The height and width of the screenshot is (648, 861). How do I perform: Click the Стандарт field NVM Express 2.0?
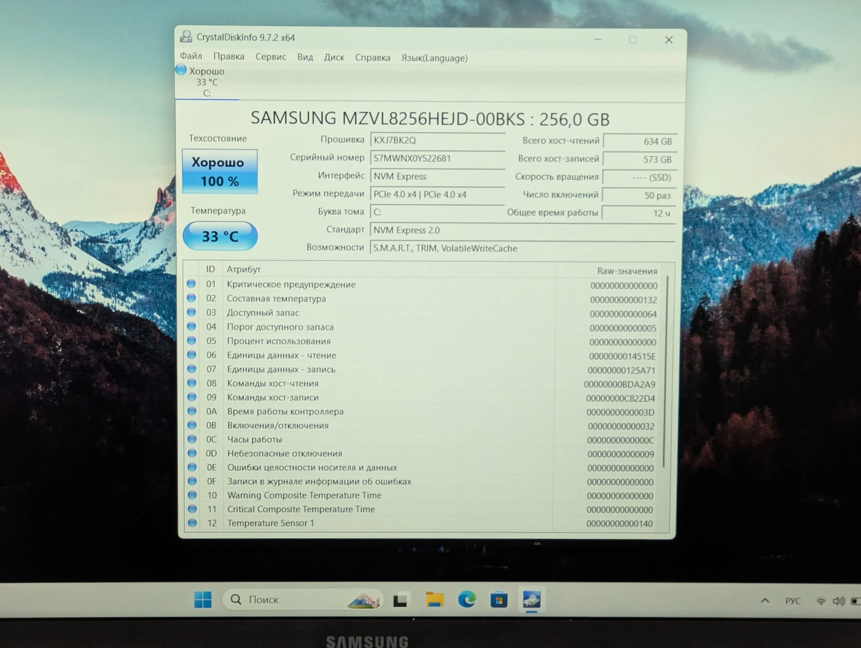522,230
